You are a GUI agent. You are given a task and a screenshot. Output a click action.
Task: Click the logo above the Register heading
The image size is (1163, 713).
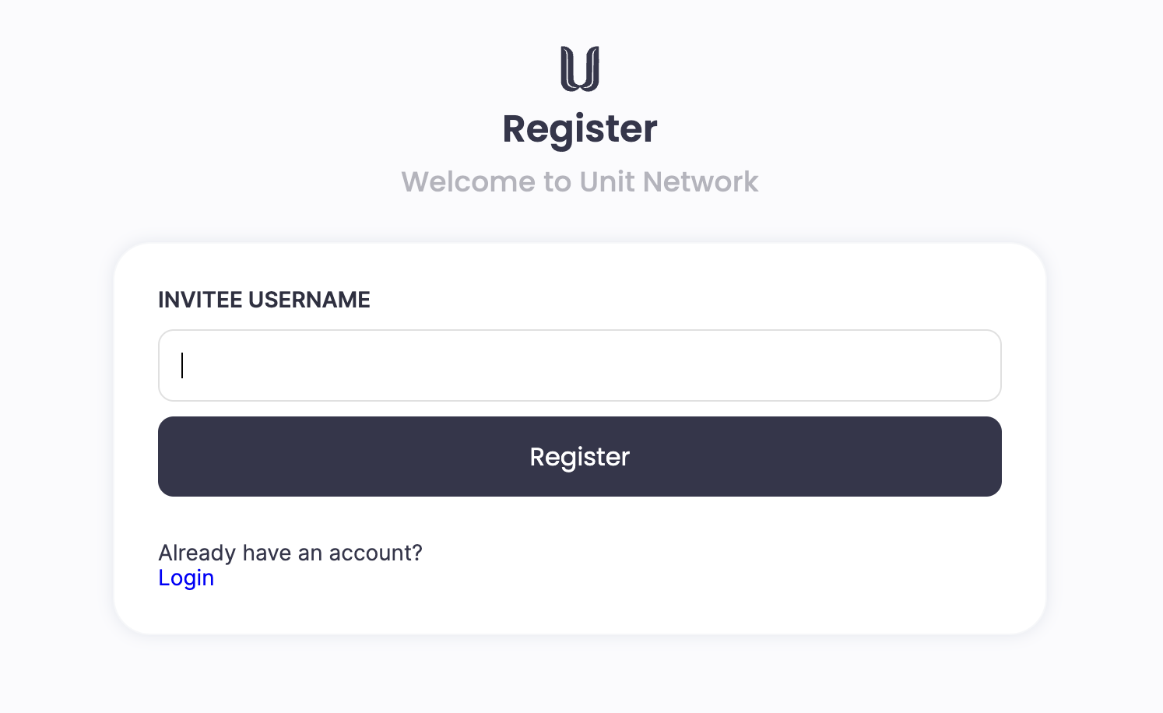click(580, 68)
